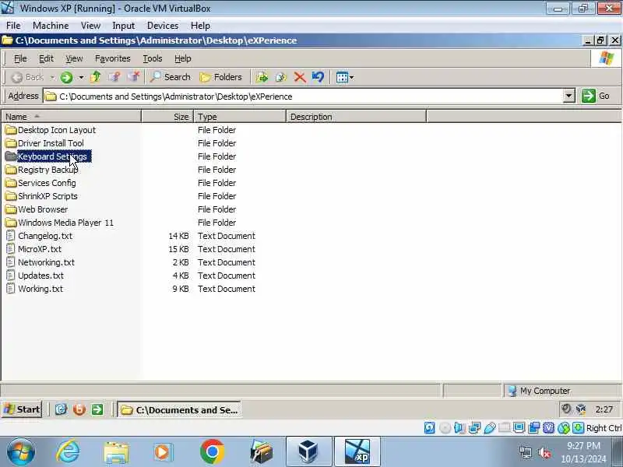The height and width of the screenshot is (467, 623).
Task: Select the Desktop Icon Layout folder
Action: pos(51,130)
